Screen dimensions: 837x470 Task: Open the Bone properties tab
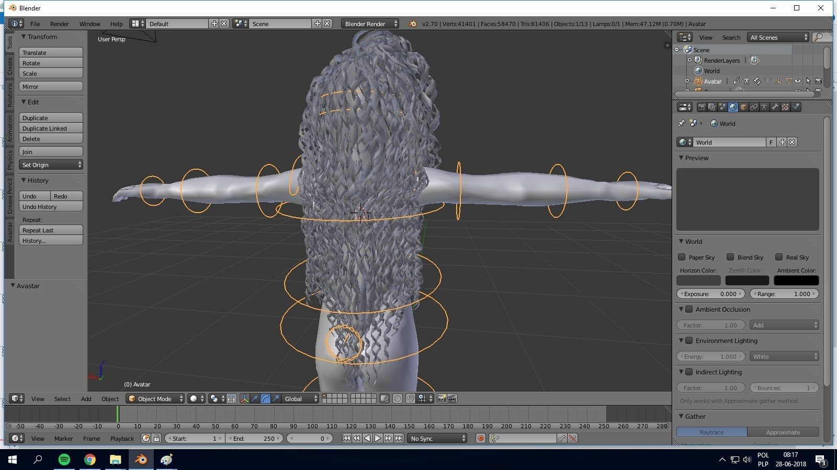point(775,107)
